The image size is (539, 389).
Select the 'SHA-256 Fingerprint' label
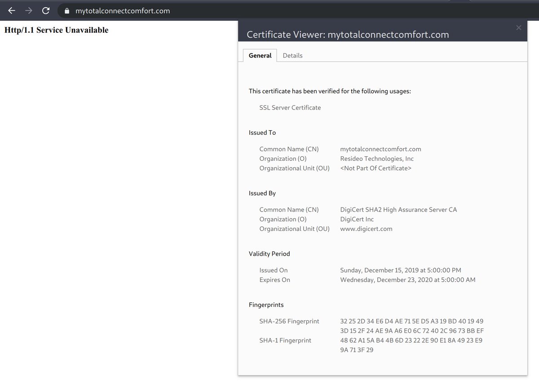tap(289, 322)
